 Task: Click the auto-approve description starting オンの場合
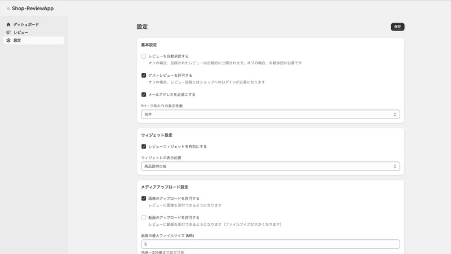point(225,63)
